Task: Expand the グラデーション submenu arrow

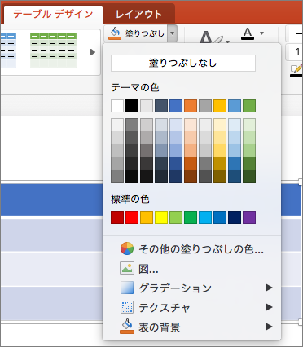Action: [269, 288]
